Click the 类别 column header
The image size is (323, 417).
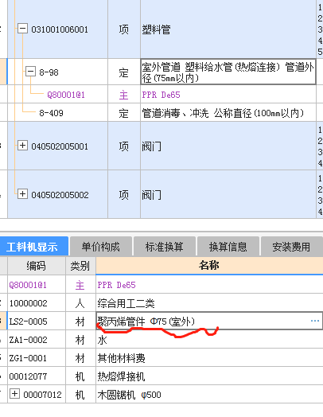(x=80, y=266)
